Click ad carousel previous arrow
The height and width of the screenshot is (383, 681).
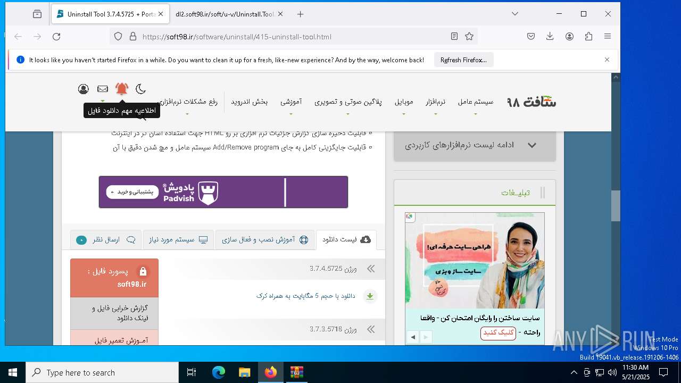pos(413,337)
